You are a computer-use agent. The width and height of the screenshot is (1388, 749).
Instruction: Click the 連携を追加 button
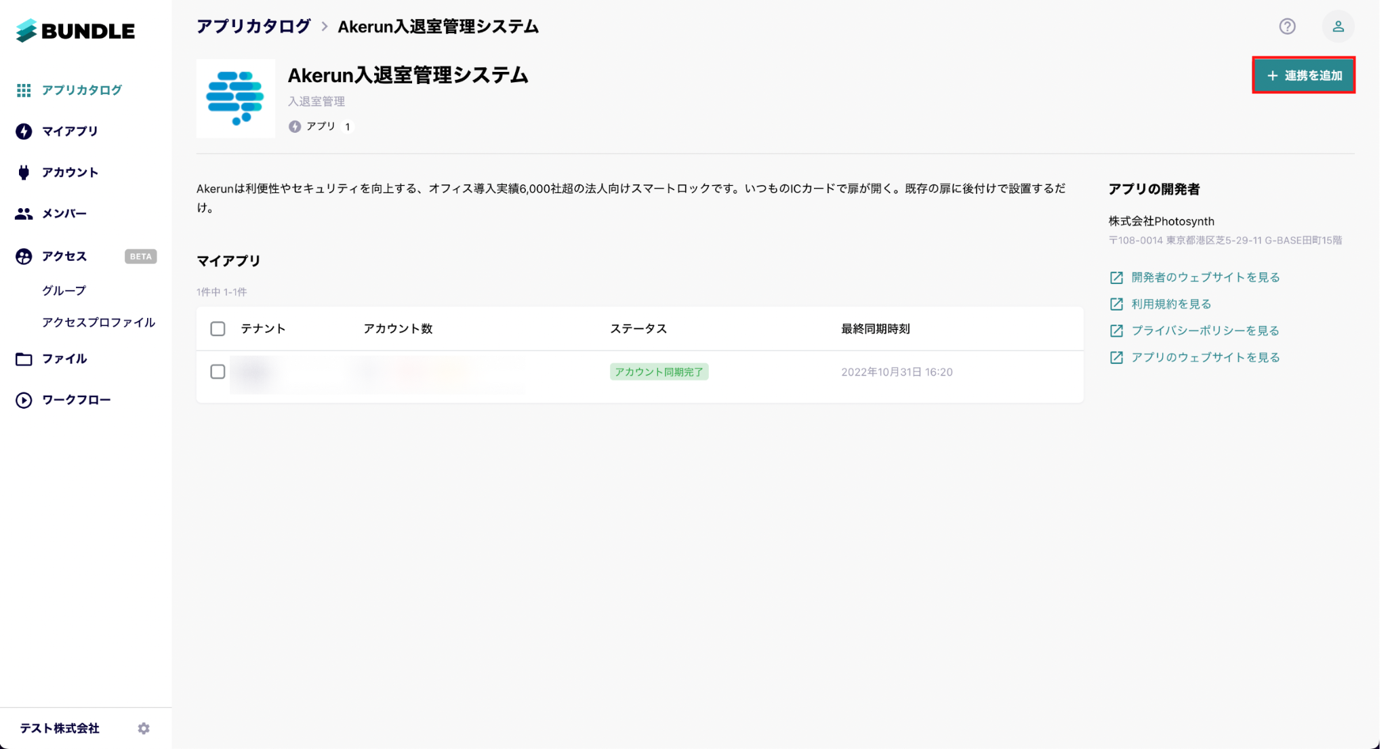(x=1303, y=75)
